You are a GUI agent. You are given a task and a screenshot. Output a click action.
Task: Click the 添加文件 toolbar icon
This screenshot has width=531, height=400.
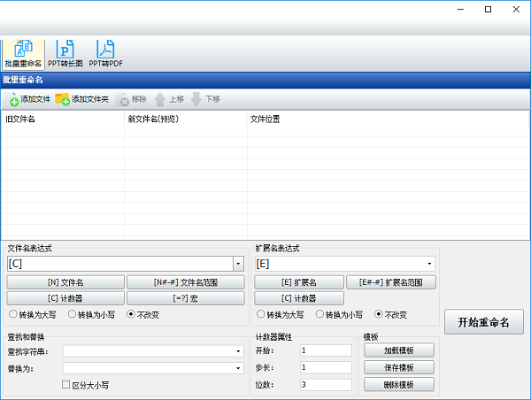tap(14, 99)
